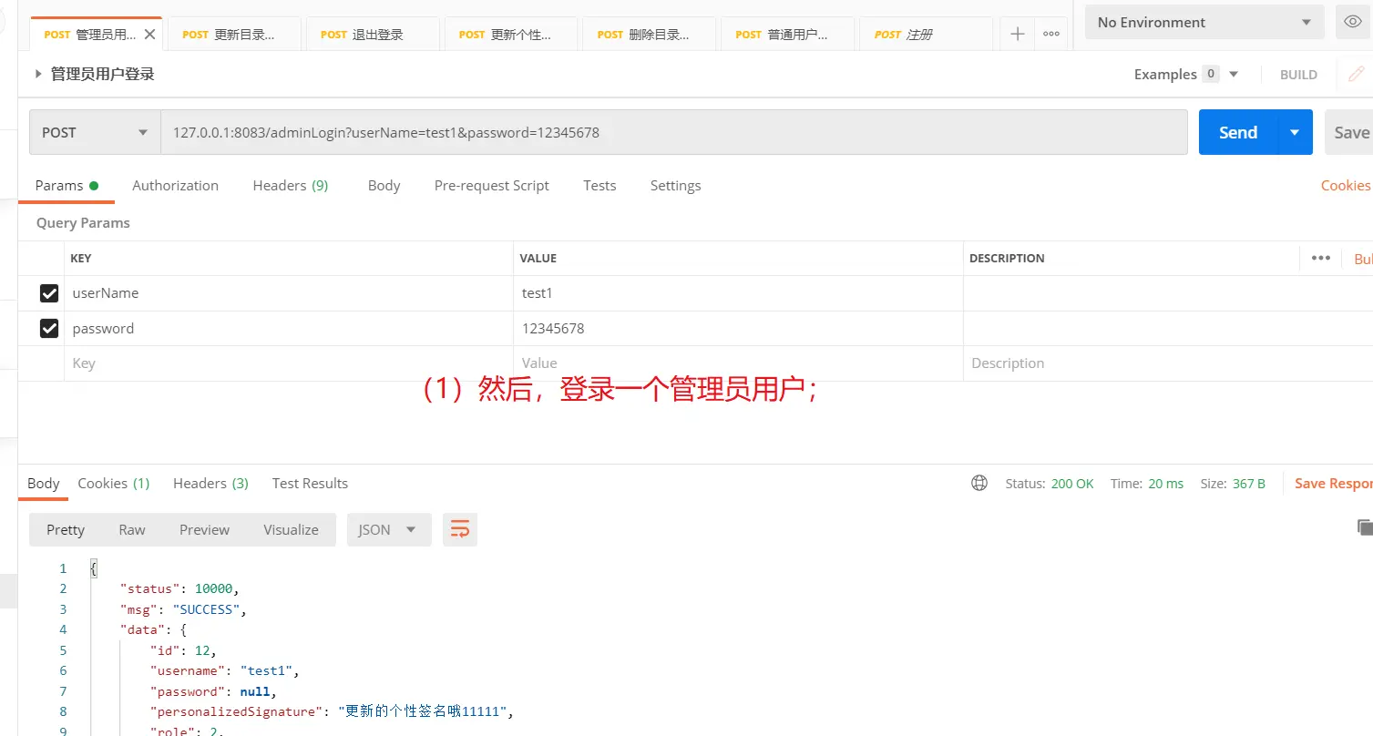This screenshot has height=736, width=1373.
Task: Click the edit pencil icon near BUILD
Action: [1357, 75]
